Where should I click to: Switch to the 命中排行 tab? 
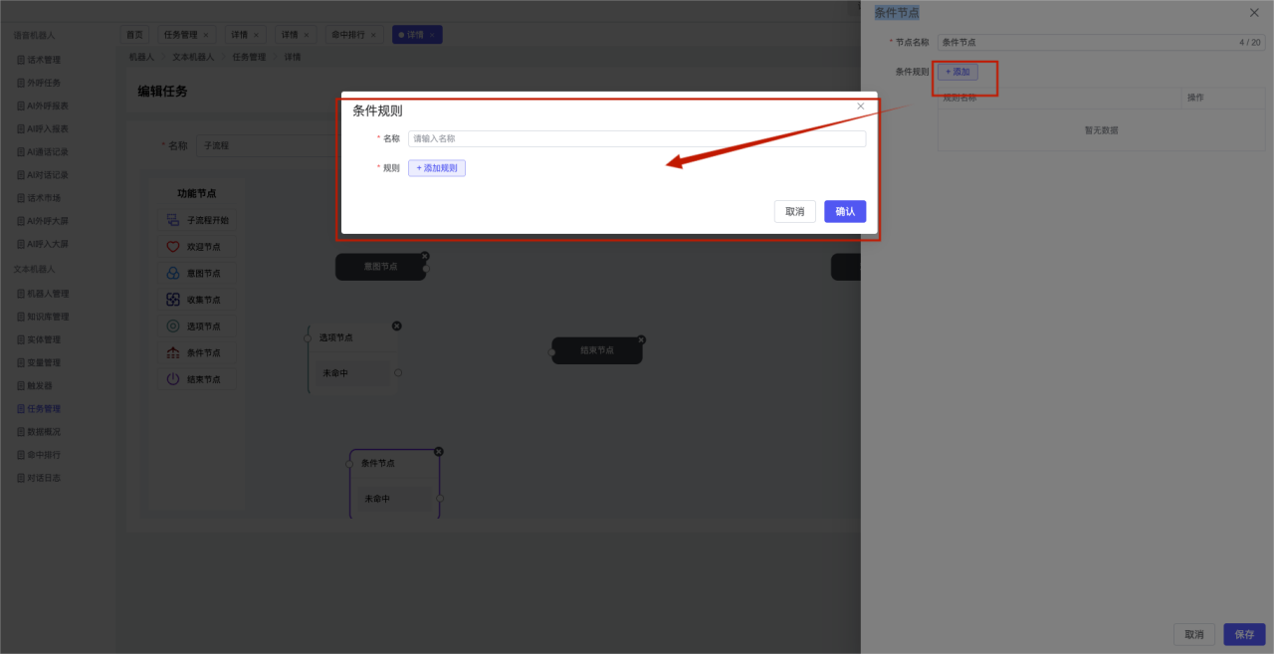pyautogui.click(x=347, y=35)
